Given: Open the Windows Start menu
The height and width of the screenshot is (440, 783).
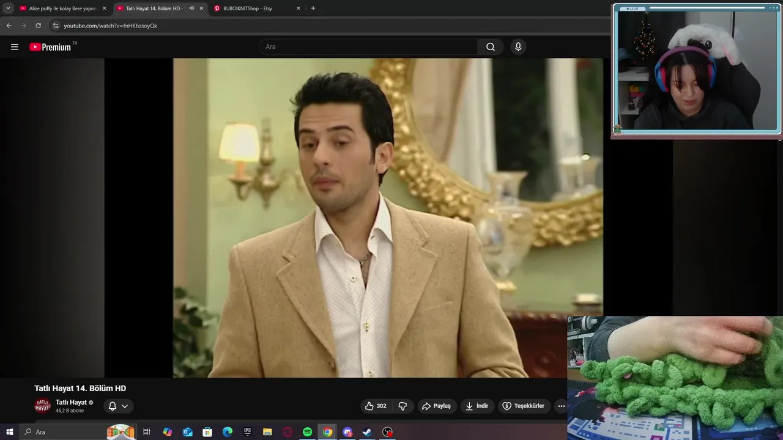Looking at the screenshot, I should [x=9, y=432].
